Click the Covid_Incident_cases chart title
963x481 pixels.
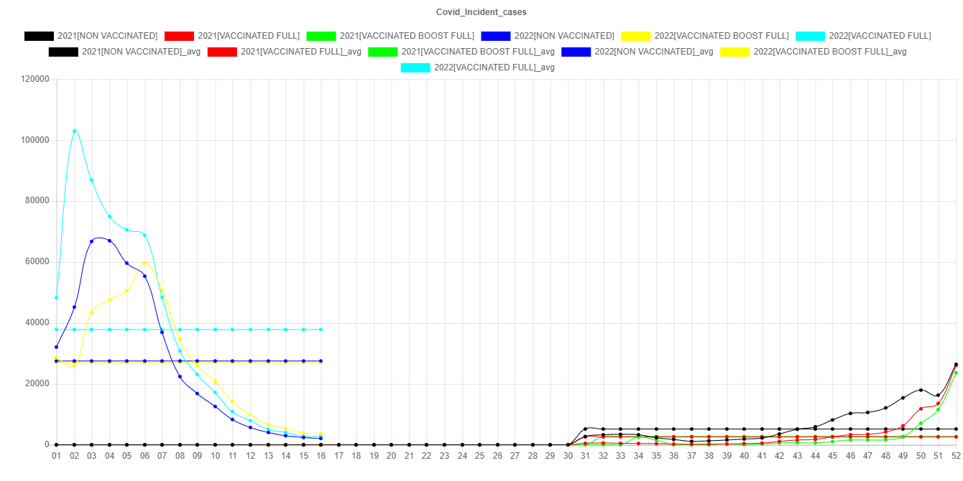pyautogui.click(x=481, y=12)
